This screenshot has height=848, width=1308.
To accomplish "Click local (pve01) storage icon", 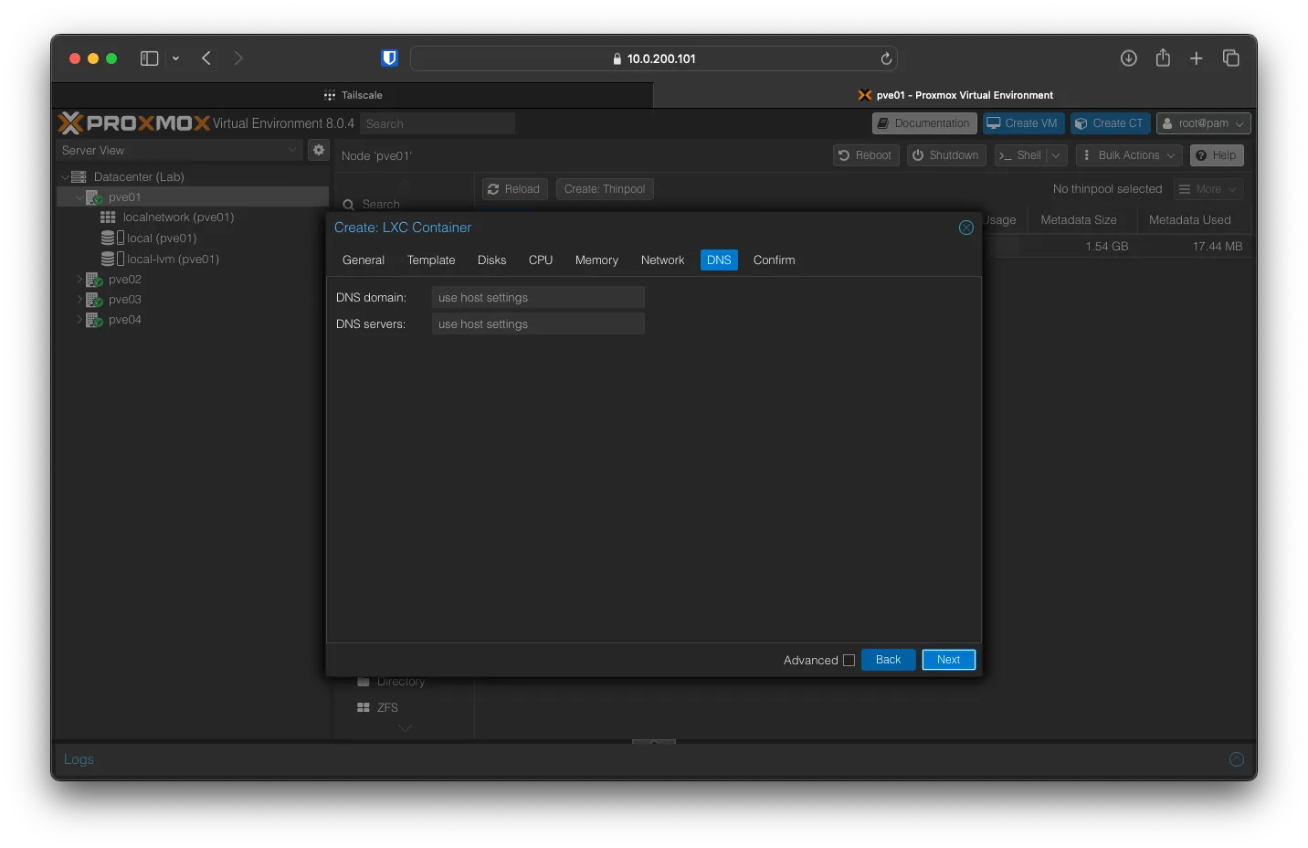I will (x=112, y=238).
